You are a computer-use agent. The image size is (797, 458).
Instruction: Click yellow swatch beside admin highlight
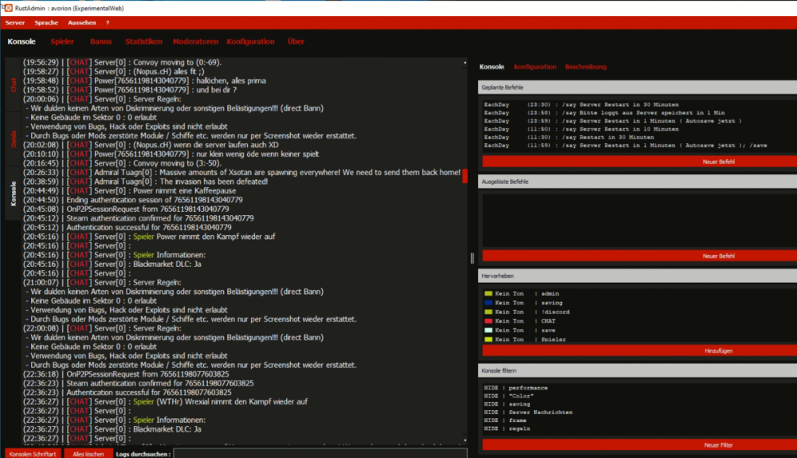(x=488, y=293)
